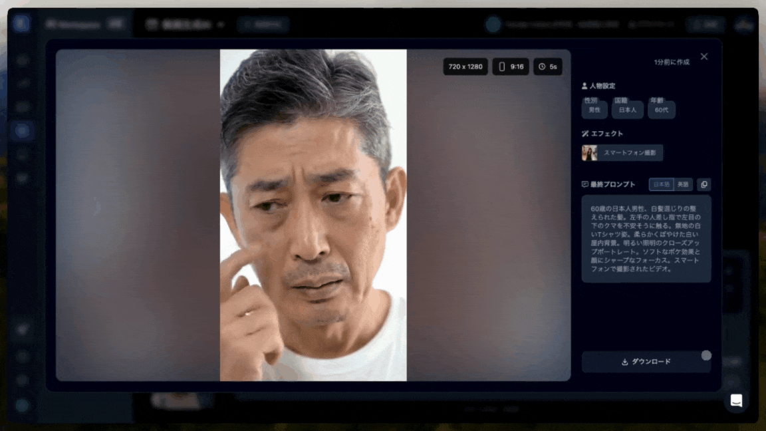The width and height of the screenshot is (766, 431).
Task: Click the app logo in top-left corner
Action: (22, 24)
